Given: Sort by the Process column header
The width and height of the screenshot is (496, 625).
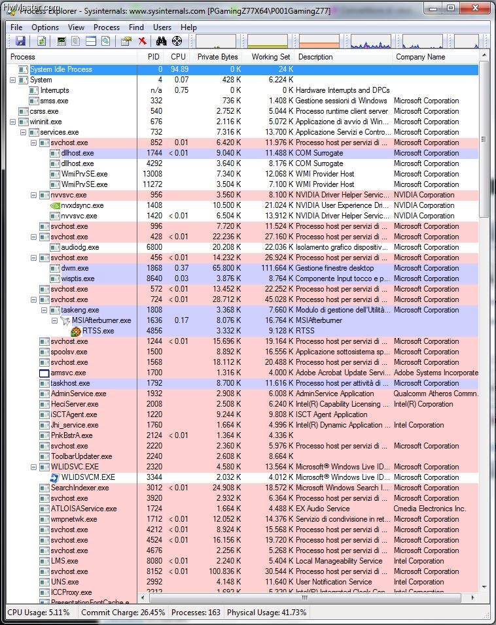Looking at the screenshot, I should (x=72, y=57).
